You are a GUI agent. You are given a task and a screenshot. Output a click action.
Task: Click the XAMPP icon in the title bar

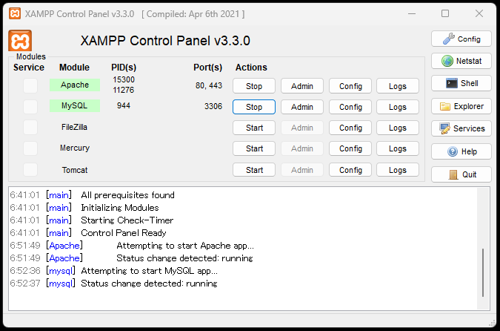coord(13,13)
